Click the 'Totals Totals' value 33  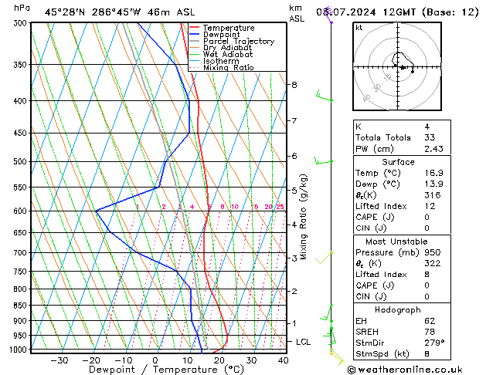(x=430, y=137)
